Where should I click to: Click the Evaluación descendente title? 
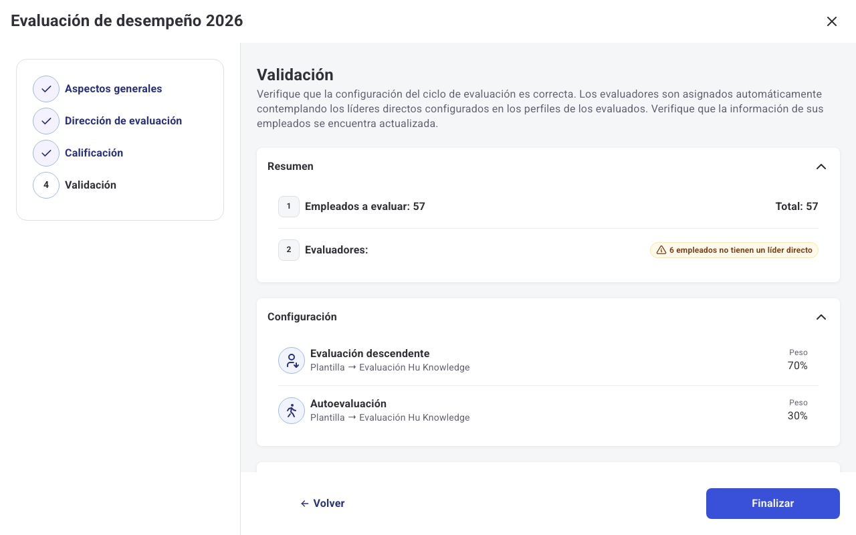[x=370, y=354]
